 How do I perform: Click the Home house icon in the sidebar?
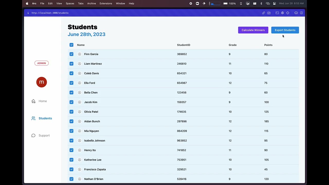[33, 101]
